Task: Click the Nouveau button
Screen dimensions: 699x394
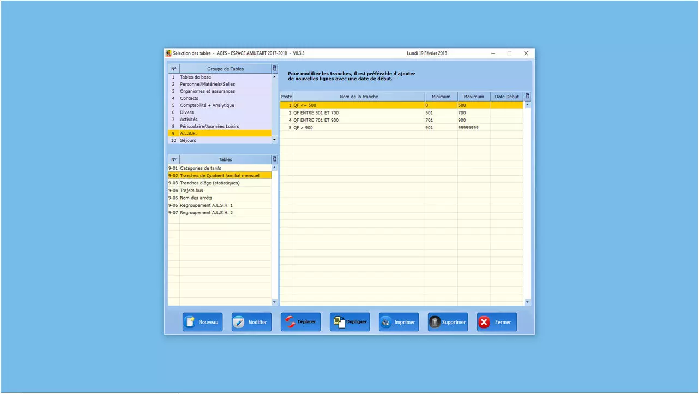Action: pos(202,322)
